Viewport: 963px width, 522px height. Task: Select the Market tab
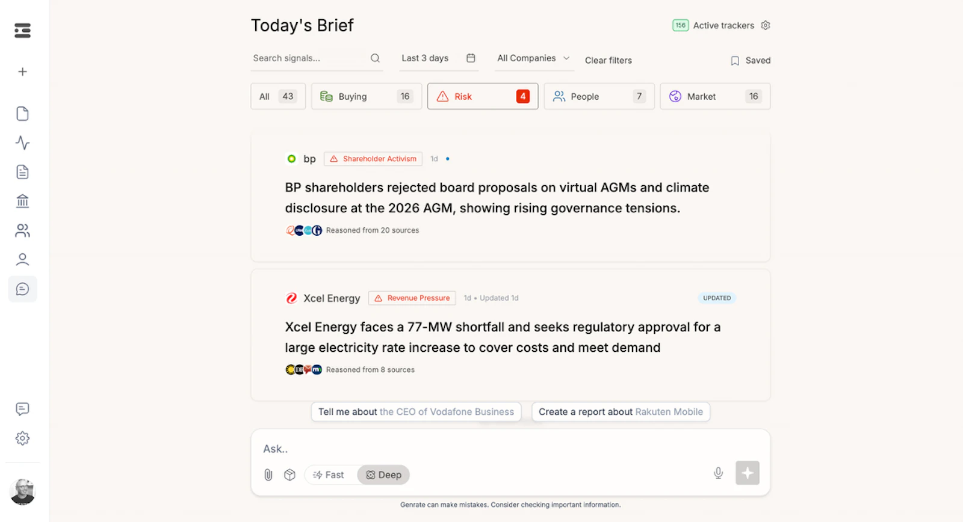coord(715,96)
